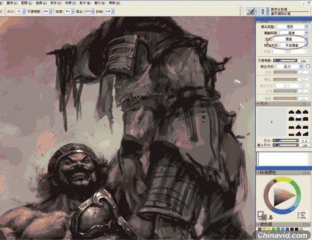Image resolution: width=312 pixels, height=240 pixels.
Task: Pick the highlighted second-row middle tip profile
Action: (x=299, y=118)
